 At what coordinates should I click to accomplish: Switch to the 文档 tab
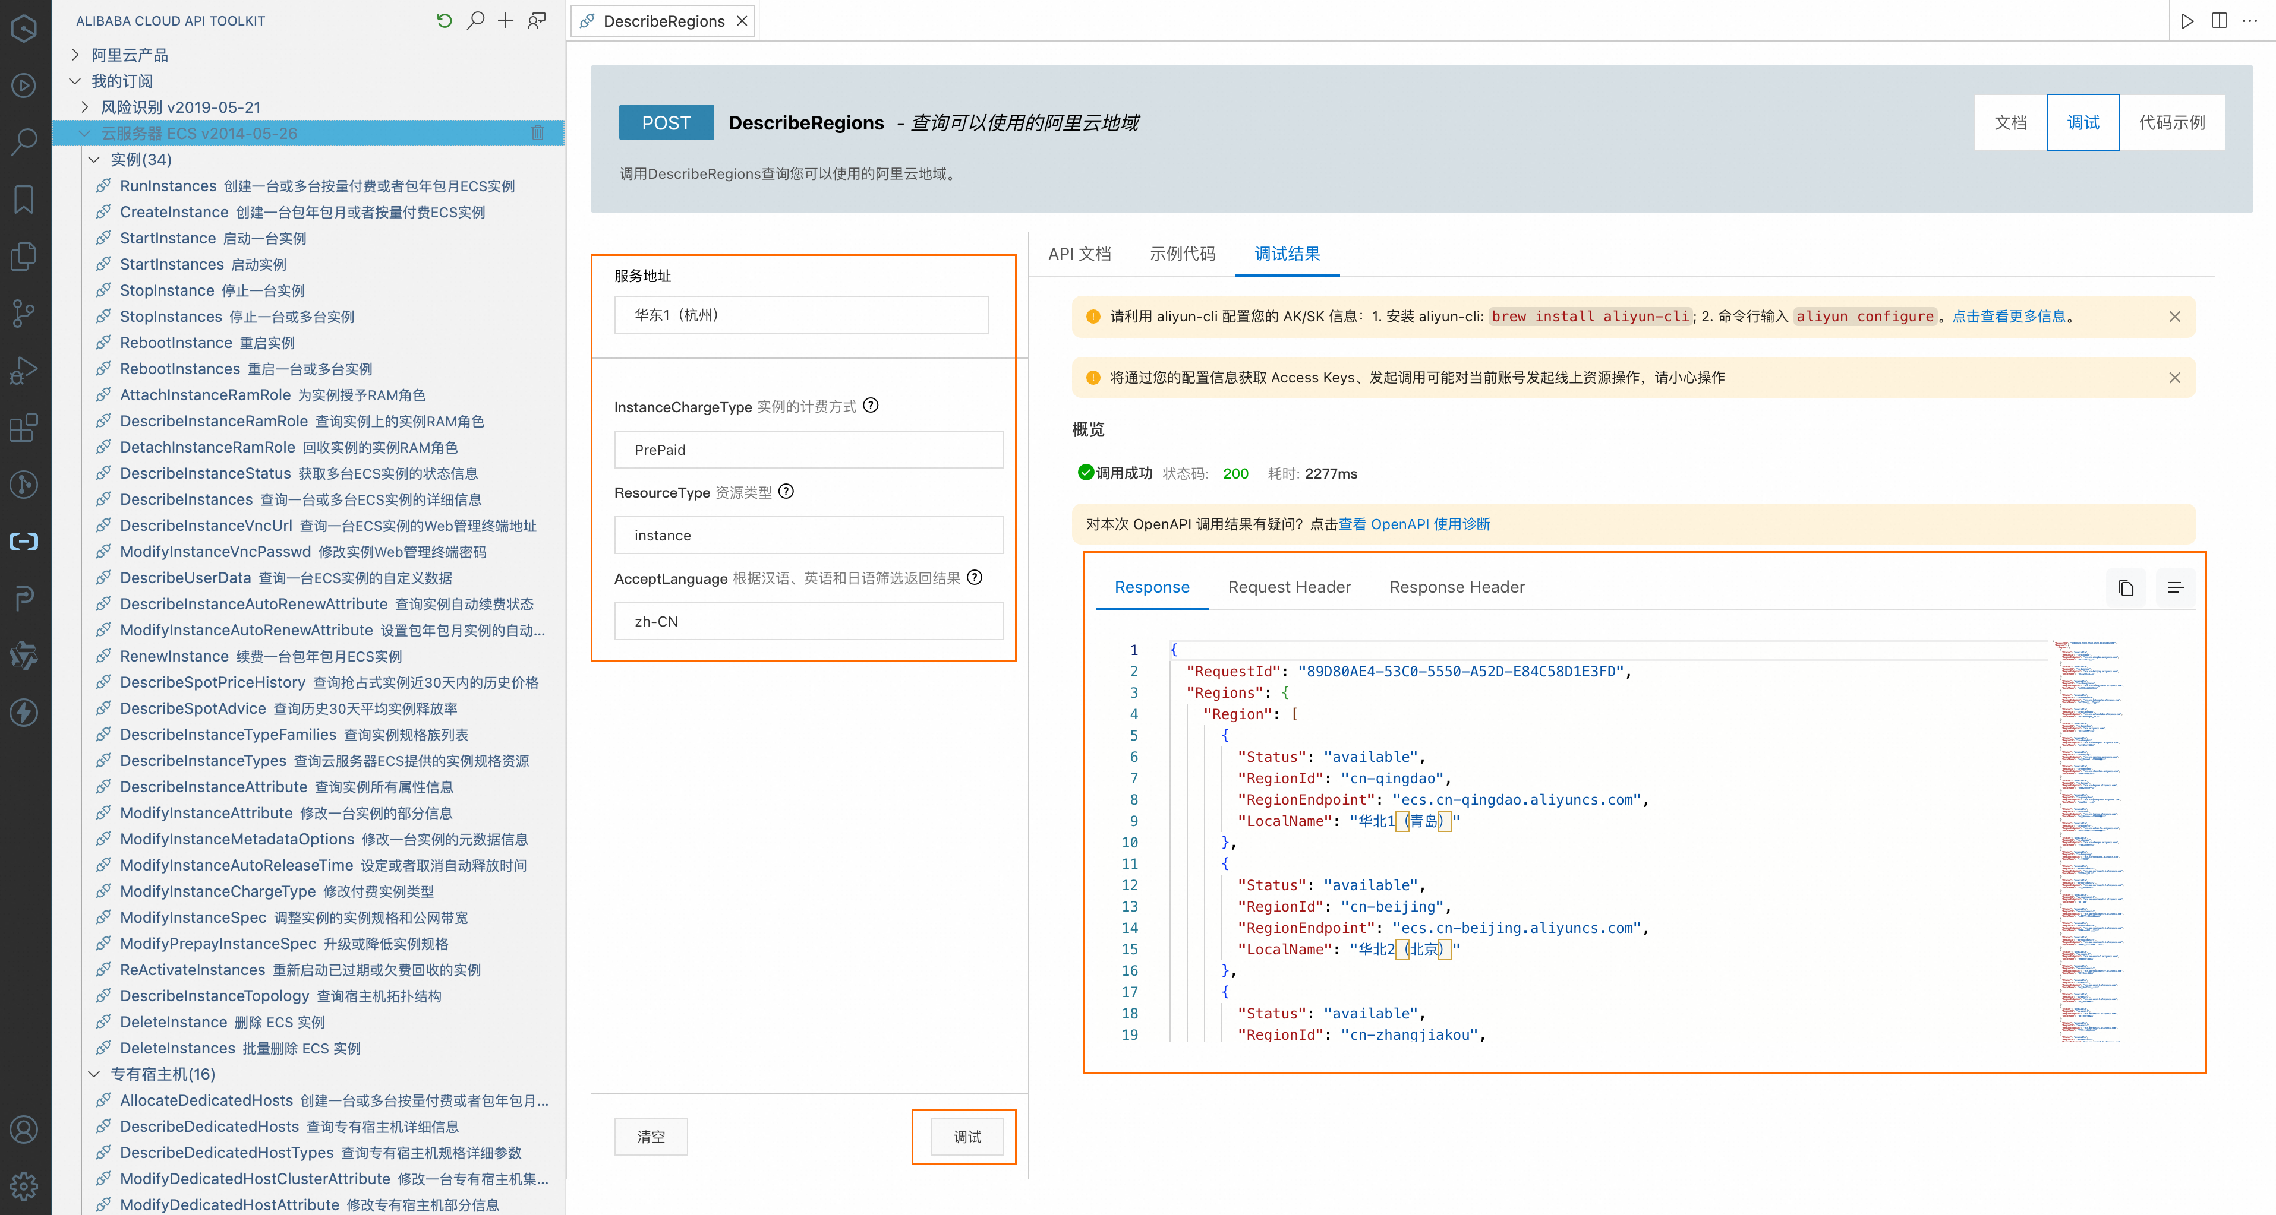2010,122
